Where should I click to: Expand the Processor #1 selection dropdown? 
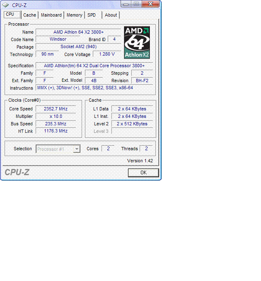coord(77,149)
